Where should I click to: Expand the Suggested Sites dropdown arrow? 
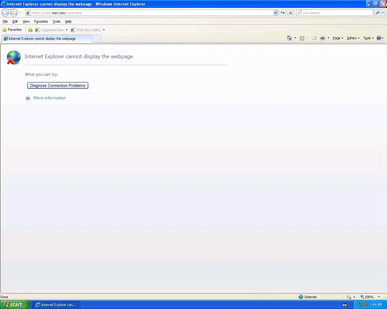click(x=67, y=30)
